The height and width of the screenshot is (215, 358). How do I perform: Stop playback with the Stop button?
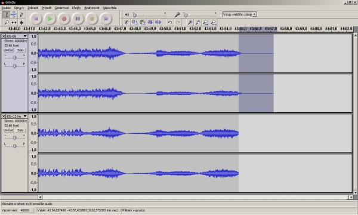[x=92, y=19]
